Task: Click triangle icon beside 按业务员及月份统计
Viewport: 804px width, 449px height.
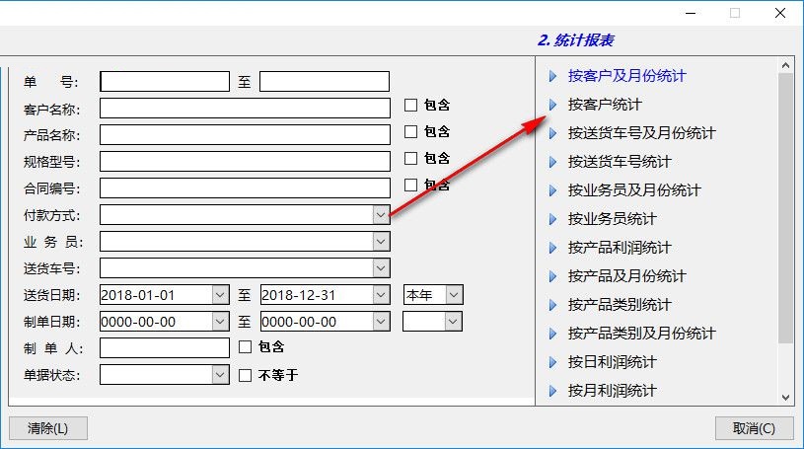Action: click(x=552, y=190)
